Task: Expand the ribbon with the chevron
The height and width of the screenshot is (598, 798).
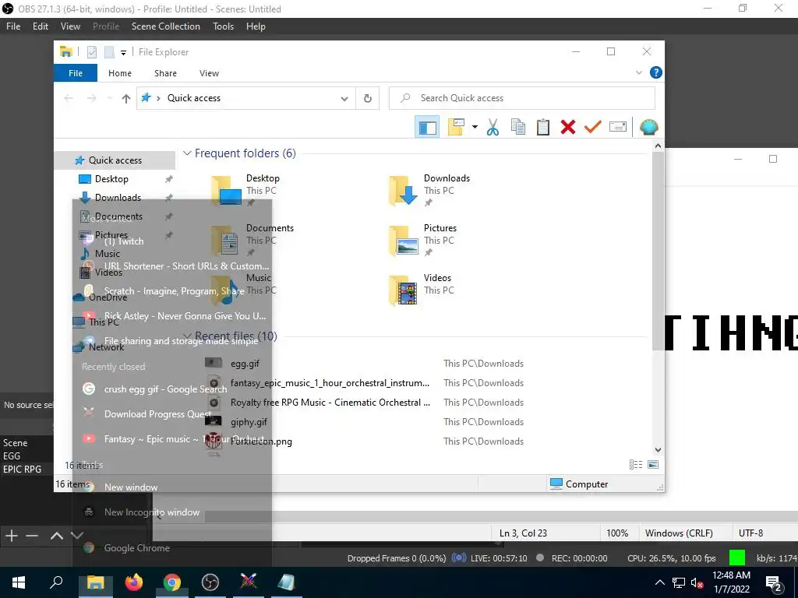Action: coord(639,72)
